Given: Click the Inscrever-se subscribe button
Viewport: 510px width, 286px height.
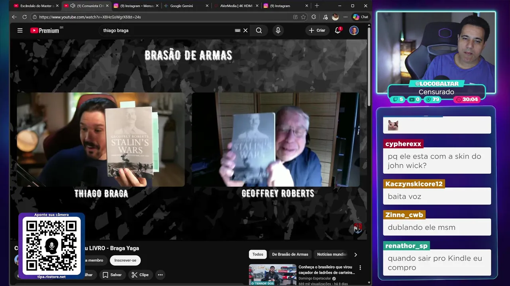Looking at the screenshot, I should [x=125, y=260].
